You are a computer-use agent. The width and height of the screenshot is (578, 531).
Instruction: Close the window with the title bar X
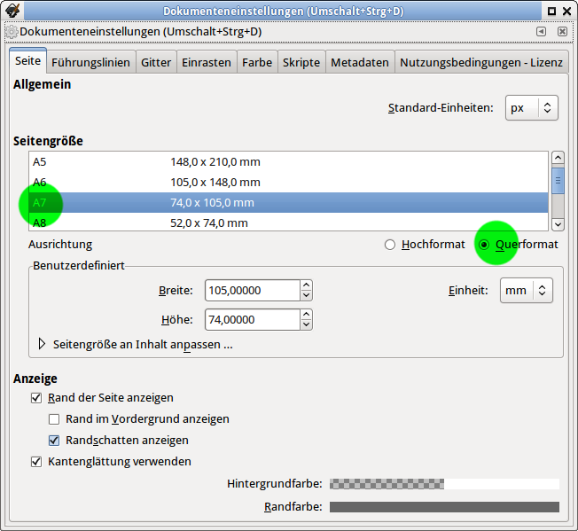pyautogui.click(x=567, y=11)
